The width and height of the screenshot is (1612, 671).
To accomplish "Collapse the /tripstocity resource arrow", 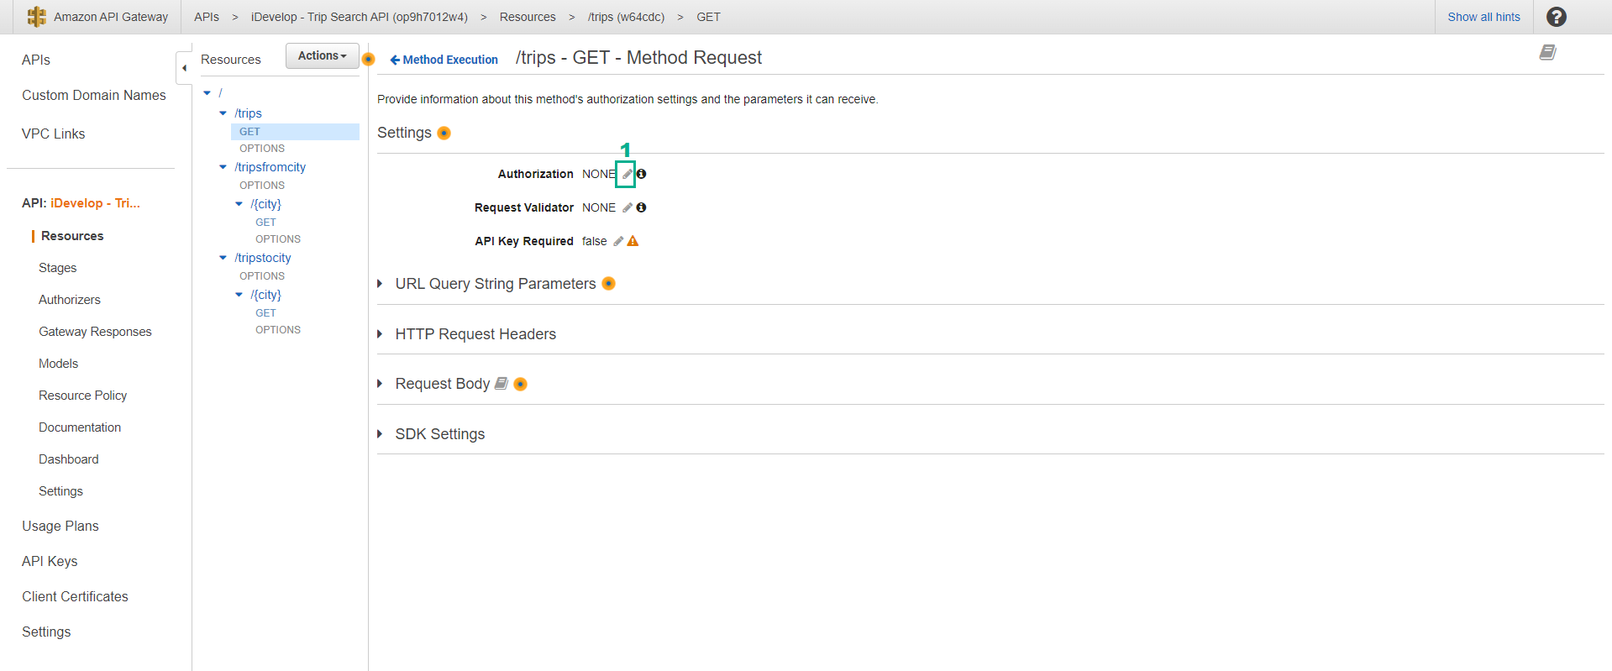I will pyautogui.click(x=223, y=258).
